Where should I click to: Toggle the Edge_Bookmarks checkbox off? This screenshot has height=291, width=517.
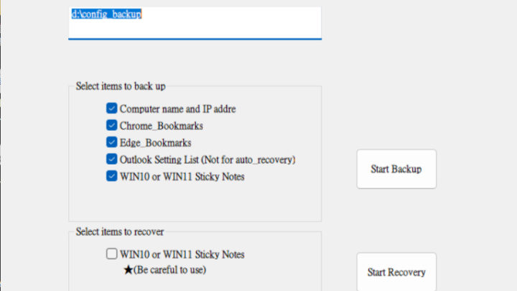[111, 142]
